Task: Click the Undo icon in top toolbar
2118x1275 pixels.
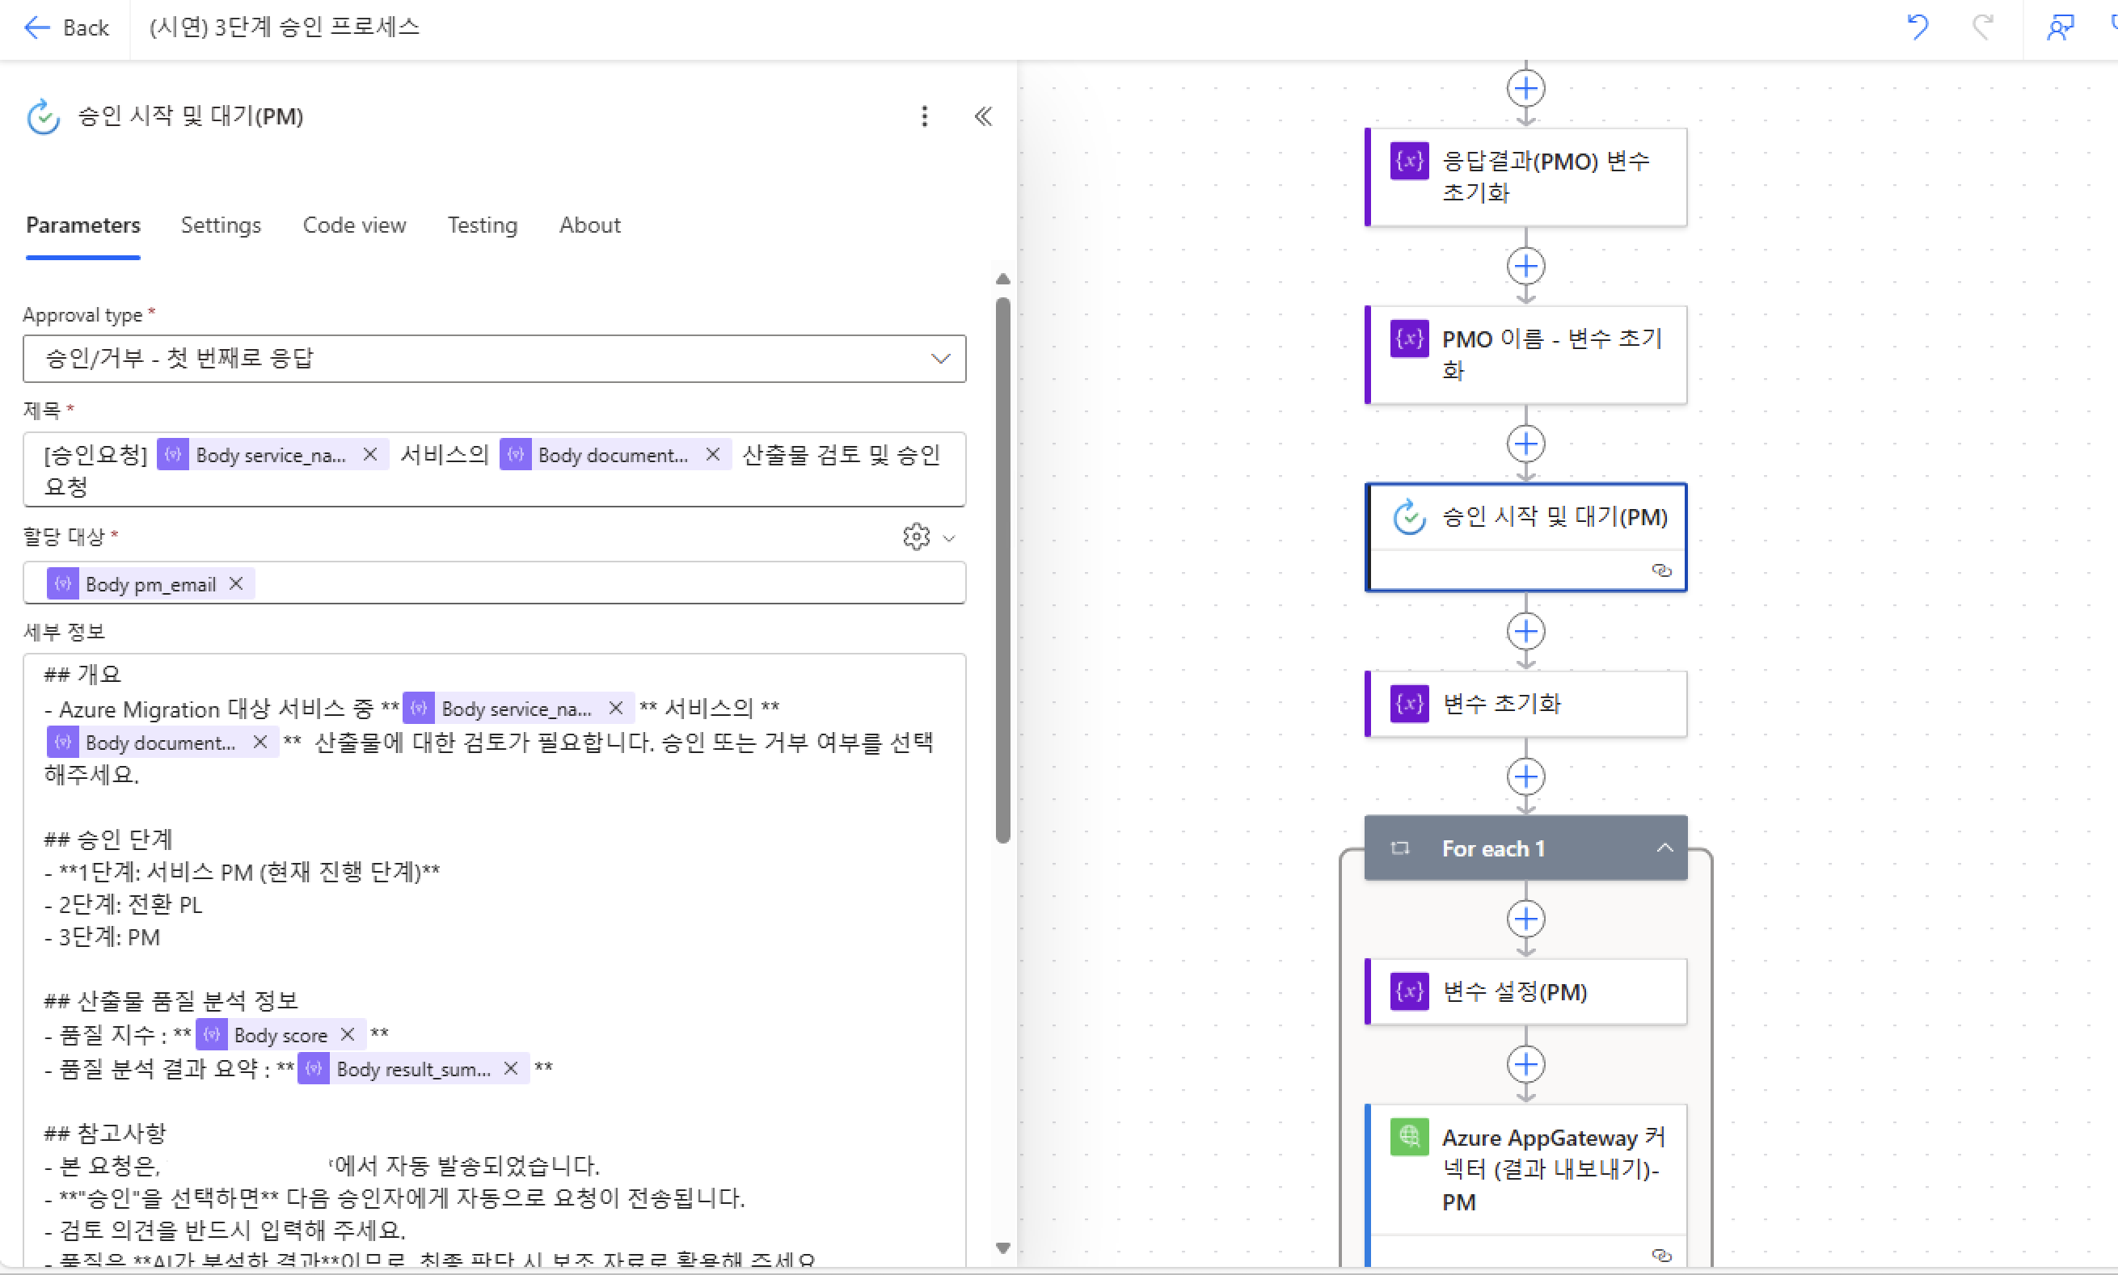Action: tap(1918, 27)
